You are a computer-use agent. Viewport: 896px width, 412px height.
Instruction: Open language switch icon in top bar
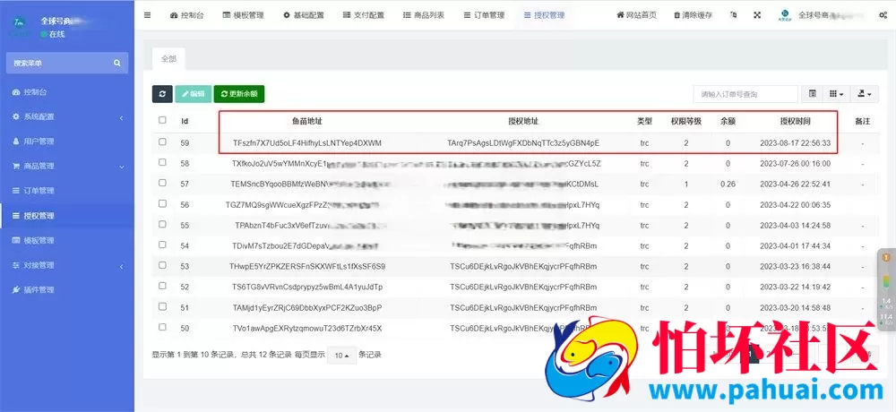click(x=733, y=15)
